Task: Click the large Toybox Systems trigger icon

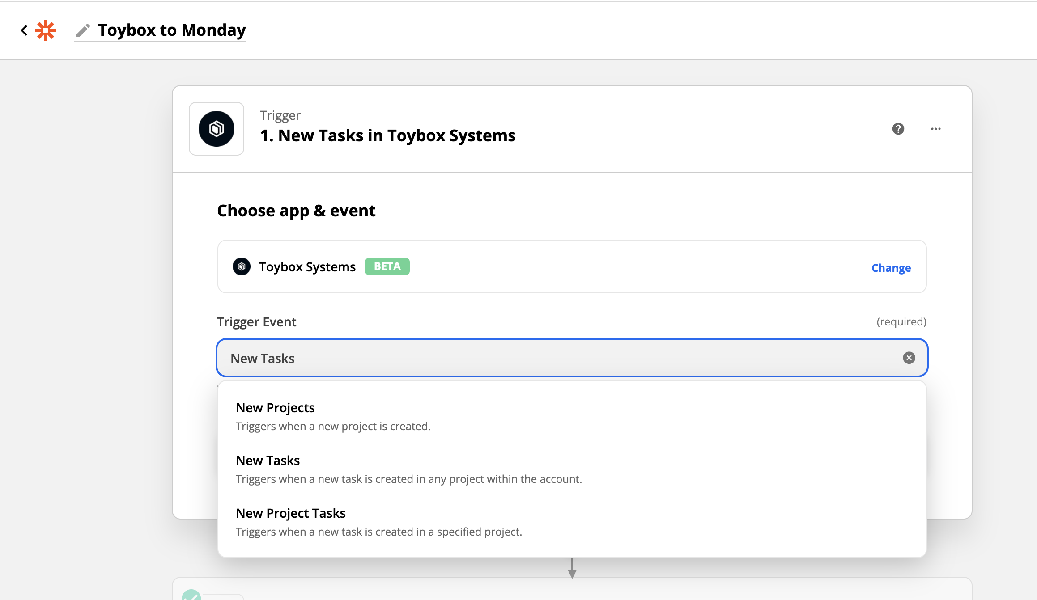Action: [217, 129]
